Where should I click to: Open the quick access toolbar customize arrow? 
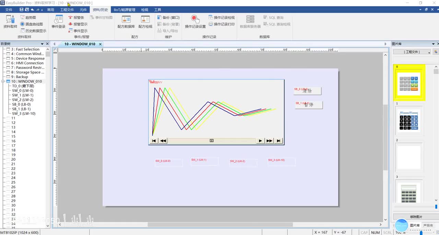pyautogui.click(x=42, y=10)
